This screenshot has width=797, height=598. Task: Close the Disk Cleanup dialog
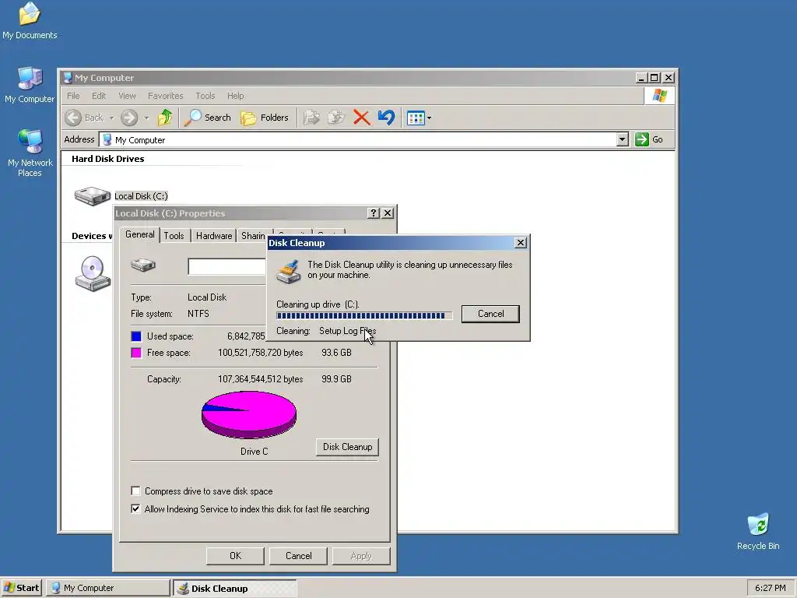[521, 243]
